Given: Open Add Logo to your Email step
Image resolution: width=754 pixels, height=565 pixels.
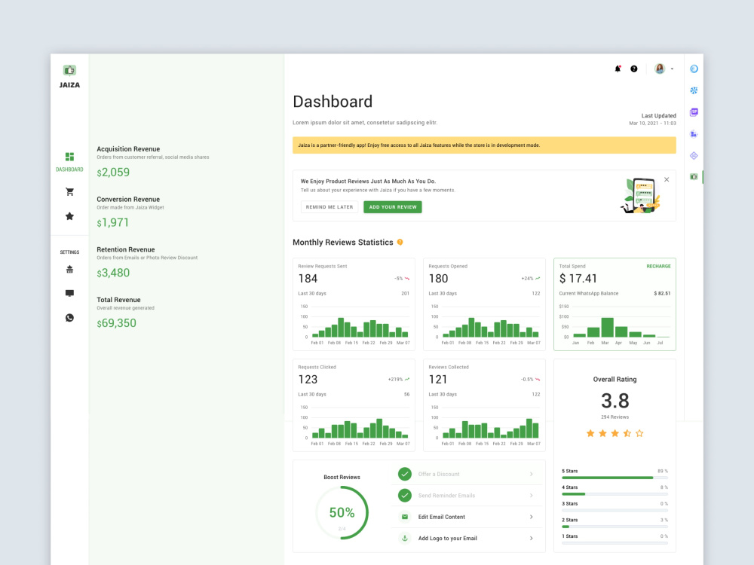Looking at the screenshot, I should [467, 538].
